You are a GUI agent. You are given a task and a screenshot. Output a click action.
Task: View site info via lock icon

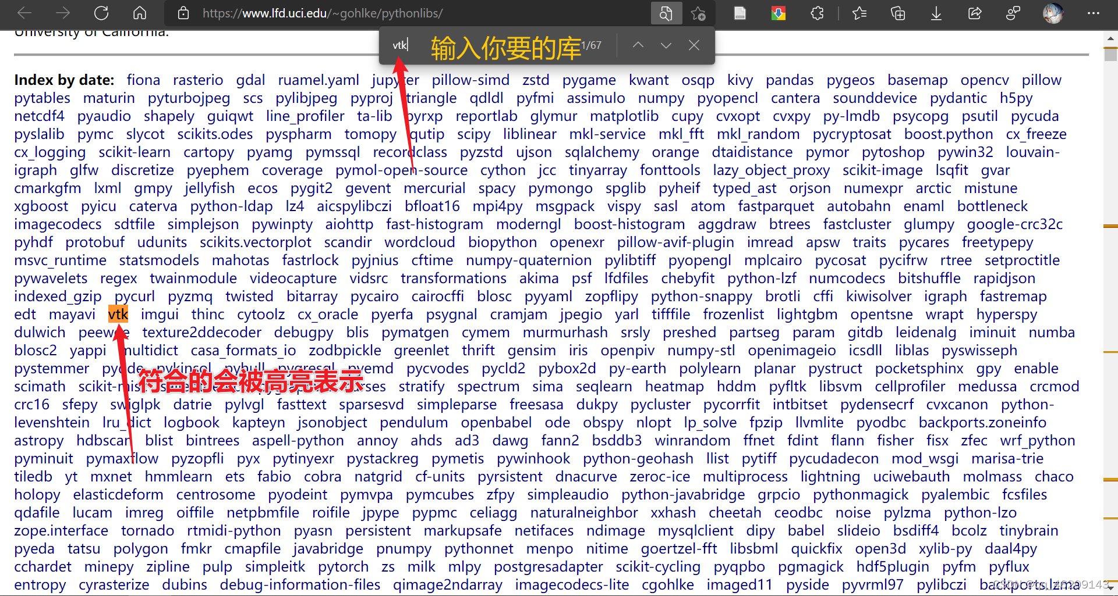183,13
